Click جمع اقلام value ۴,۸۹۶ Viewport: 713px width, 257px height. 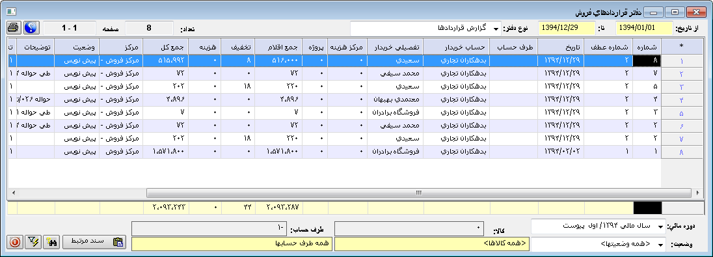click(x=278, y=99)
